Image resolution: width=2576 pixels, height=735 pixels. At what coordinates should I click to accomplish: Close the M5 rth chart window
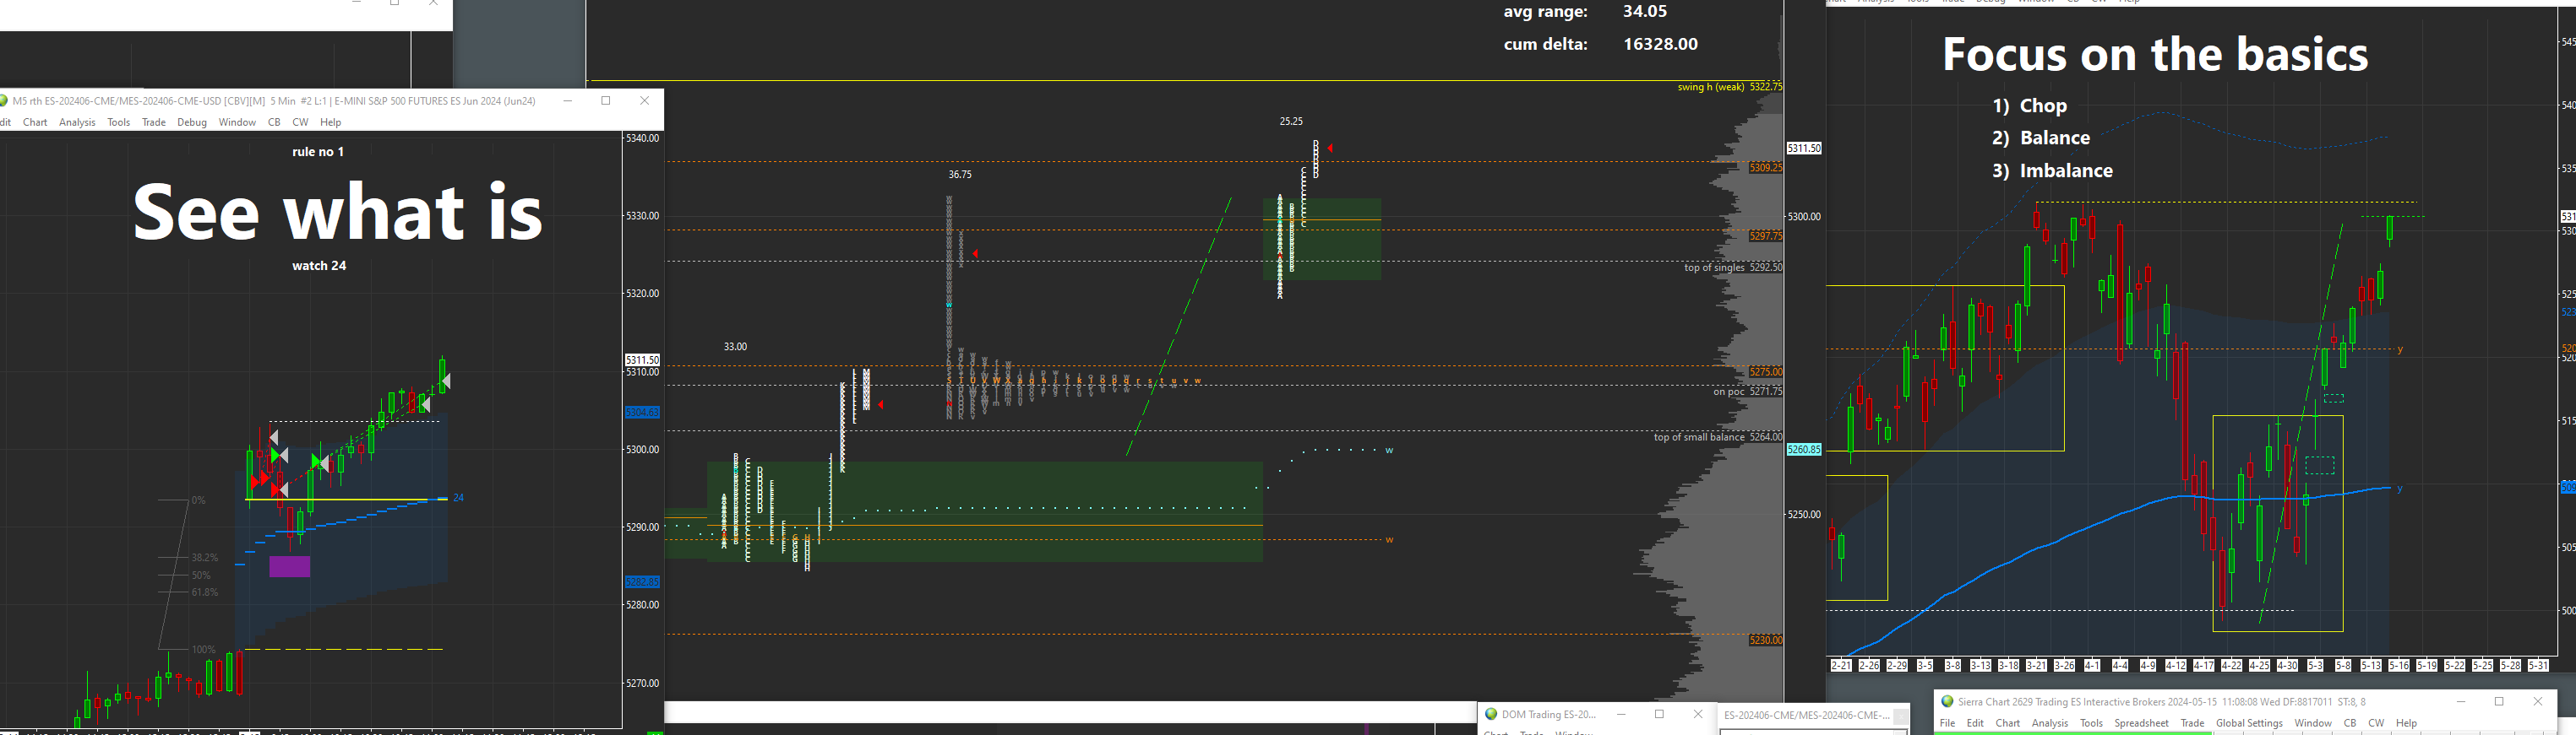(x=645, y=101)
